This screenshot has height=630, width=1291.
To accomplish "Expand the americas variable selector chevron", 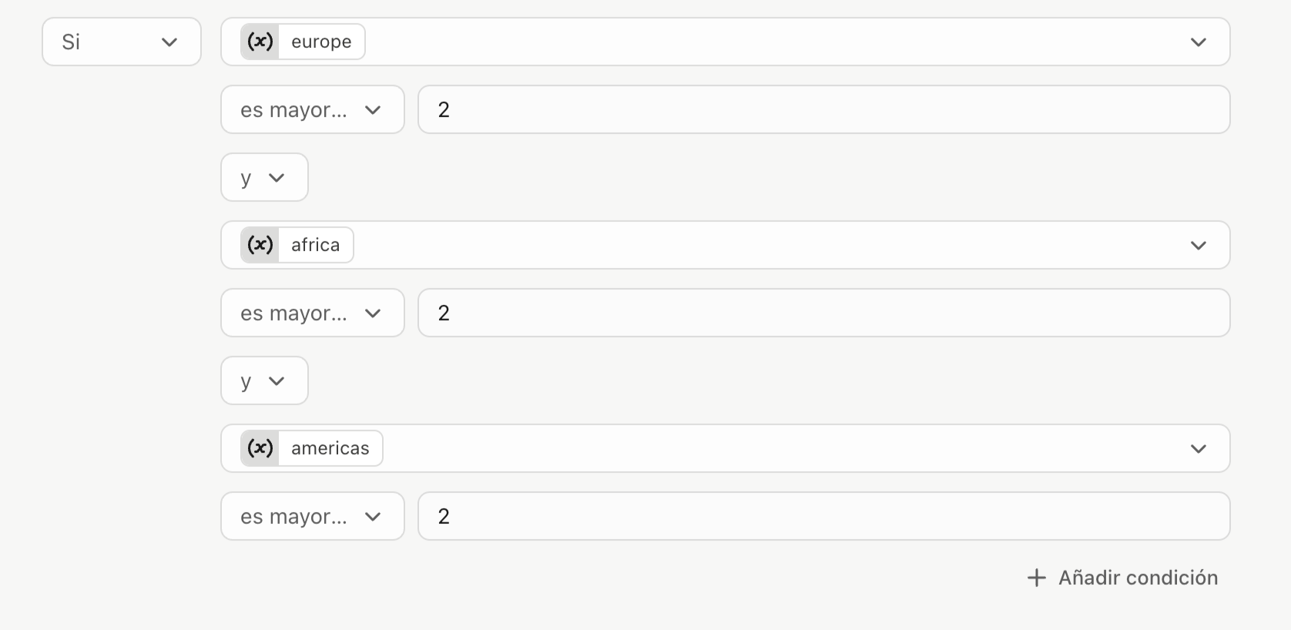I will click(1198, 448).
